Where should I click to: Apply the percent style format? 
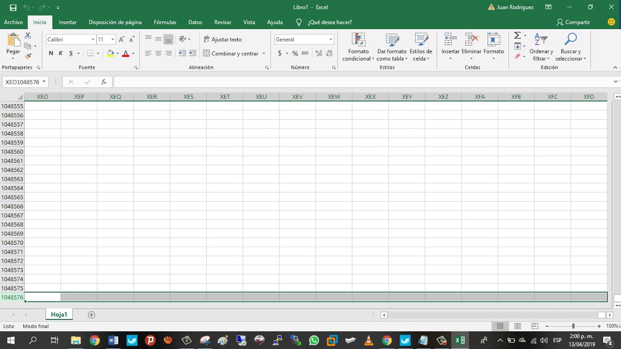tap(295, 53)
